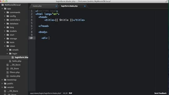The image size is (169, 95).
Task: Close the loginform.blade.php tab
Action: (x=85, y=6)
